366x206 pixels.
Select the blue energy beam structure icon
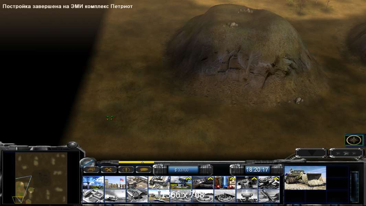[x=225, y=183]
